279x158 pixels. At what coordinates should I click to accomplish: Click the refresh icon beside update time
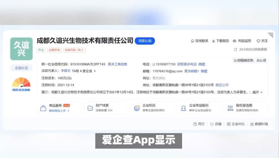click(x=236, y=50)
